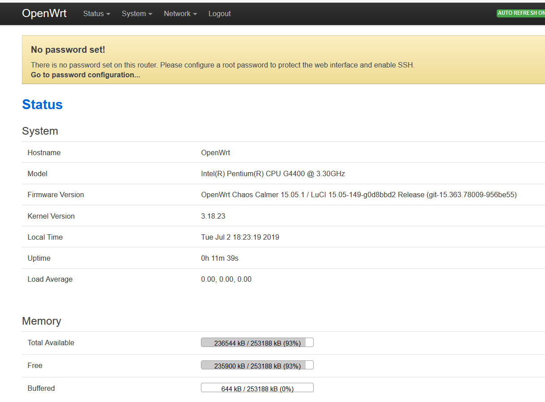The width and height of the screenshot is (545, 402).
Task: Go to password configuration link
Action: (85, 75)
